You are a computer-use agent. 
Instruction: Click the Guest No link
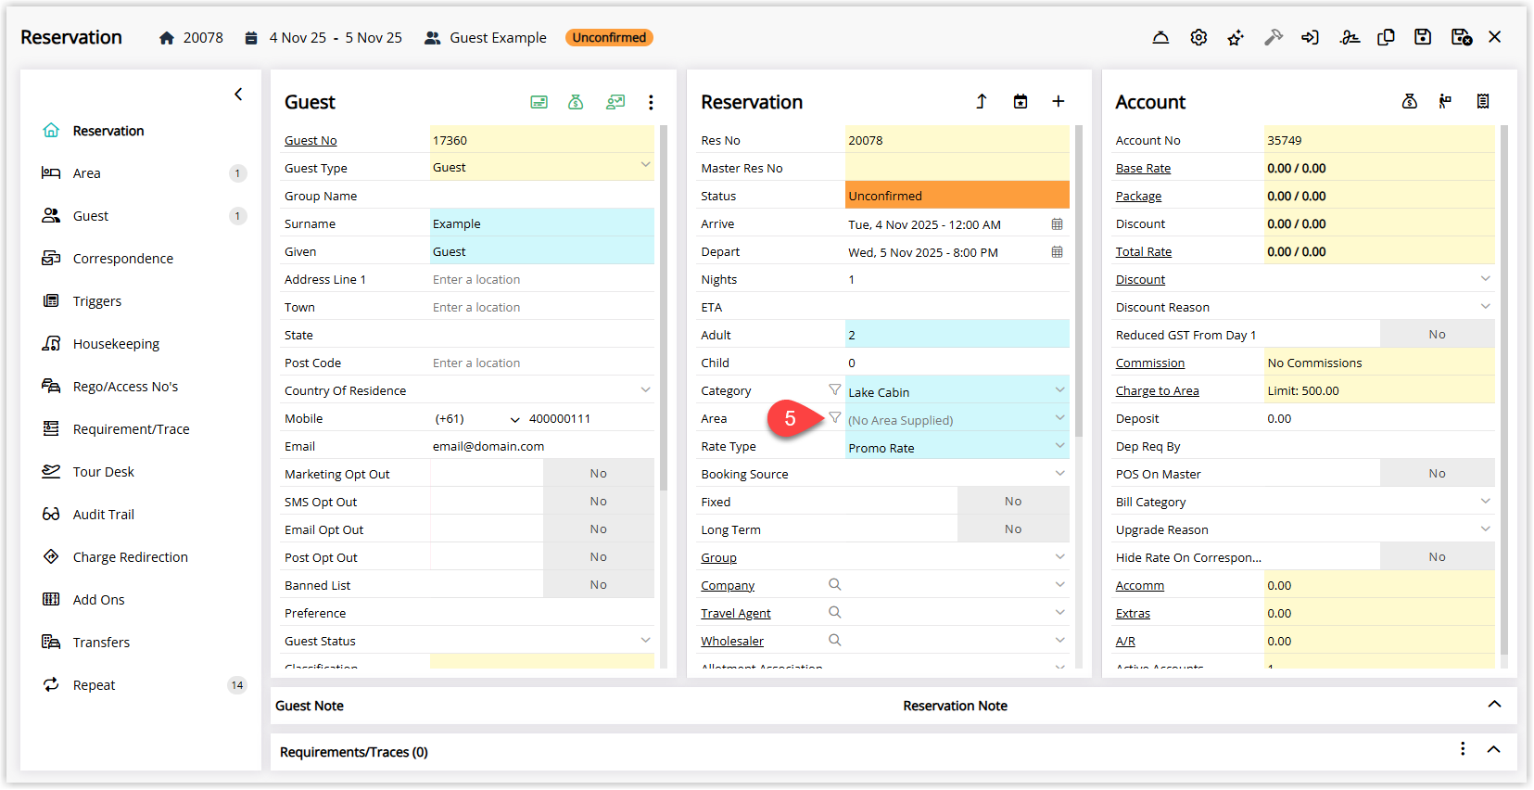[x=311, y=141]
